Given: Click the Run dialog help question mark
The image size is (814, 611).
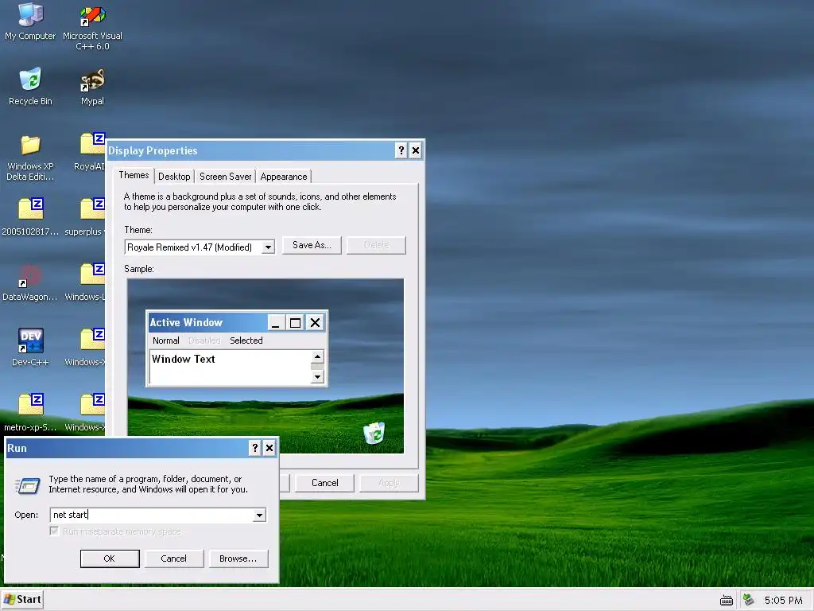Looking at the screenshot, I should pos(255,448).
